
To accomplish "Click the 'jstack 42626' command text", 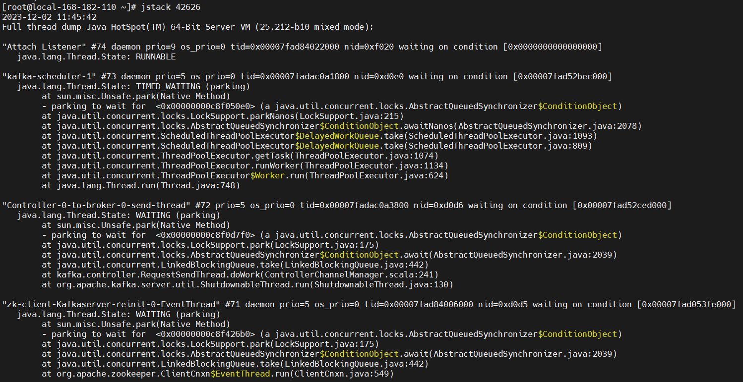I will (x=171, y=7).
